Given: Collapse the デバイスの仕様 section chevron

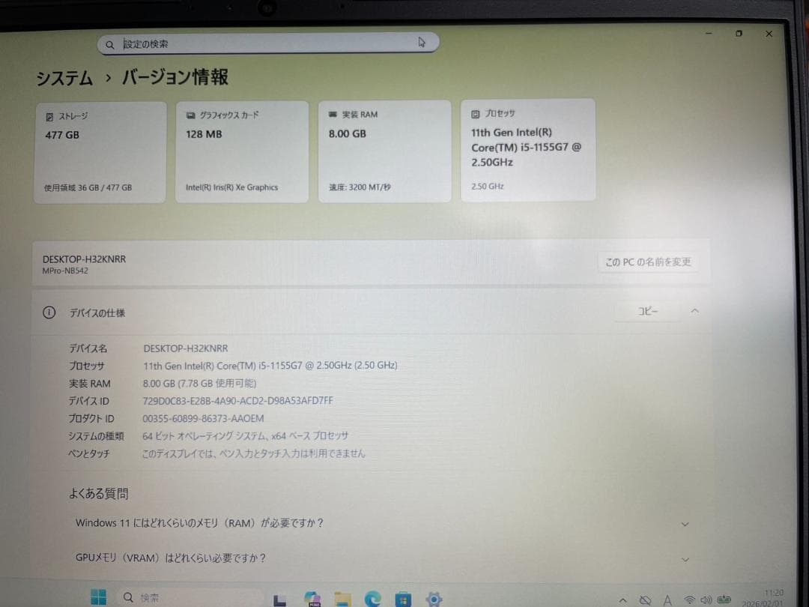Looking at the screenshot, I should (x=694, y=310).
